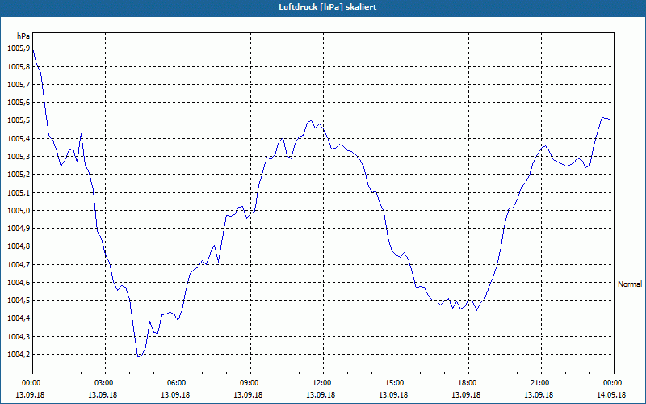
Task: Select y-axis value 1004,9
Action: [19, 229]
